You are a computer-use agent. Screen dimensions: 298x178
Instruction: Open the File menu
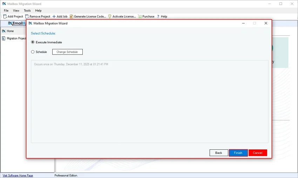point(6,10)
